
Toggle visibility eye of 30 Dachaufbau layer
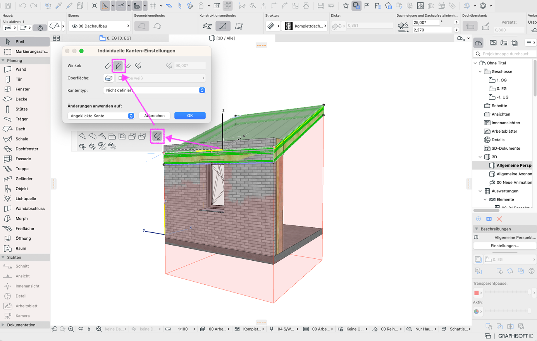coord(74,26)
